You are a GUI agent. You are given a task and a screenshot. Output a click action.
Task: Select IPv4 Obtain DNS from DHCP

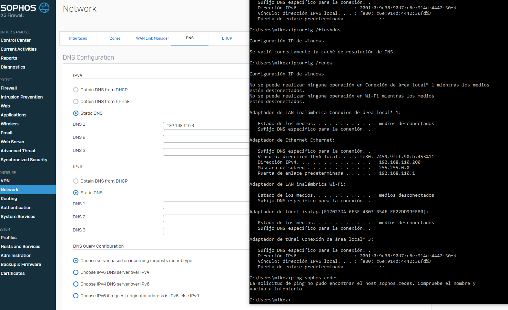[76, 90]
